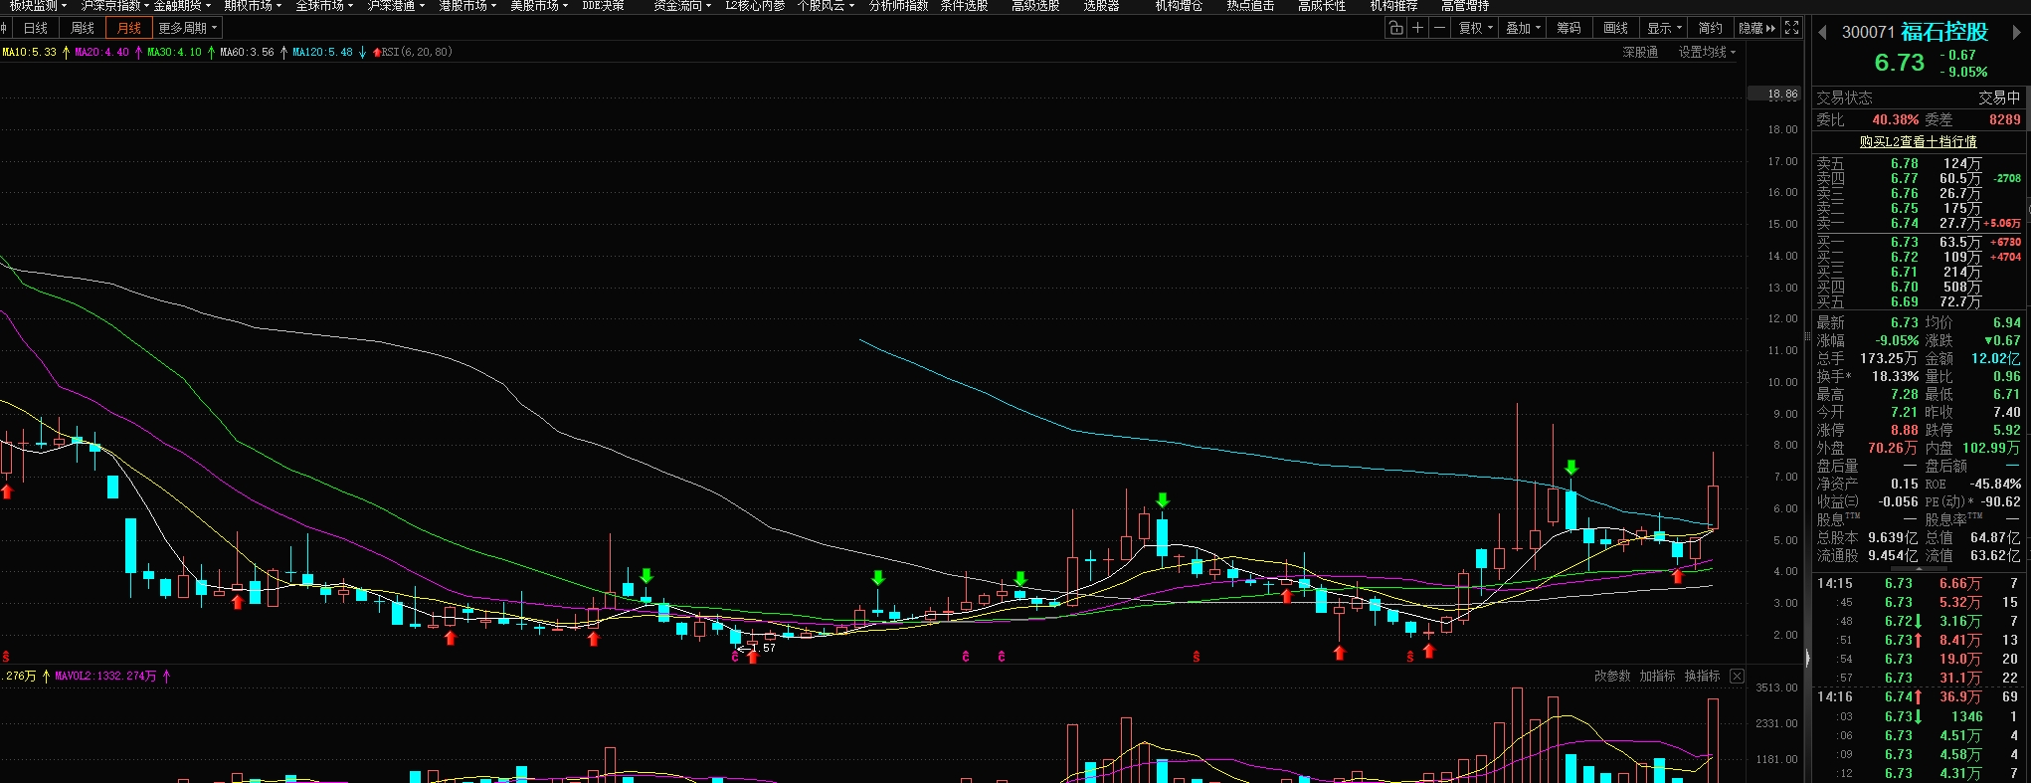The height and width of the screenshot is (783, 2031).
Task: Click 加指标 button
Action: click(x=1657, y=677)
